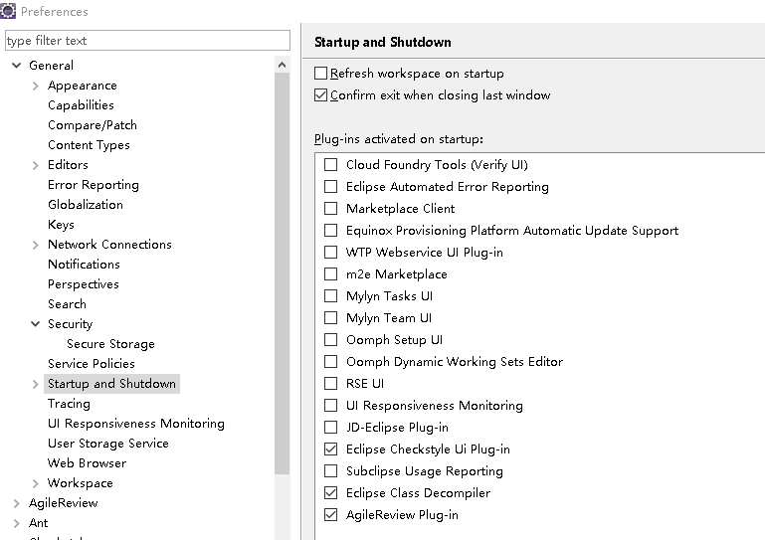765x540 pixels.
Task: Check Eclipse Automated Error Reporting plug-in
Action: tap(331, 187)
